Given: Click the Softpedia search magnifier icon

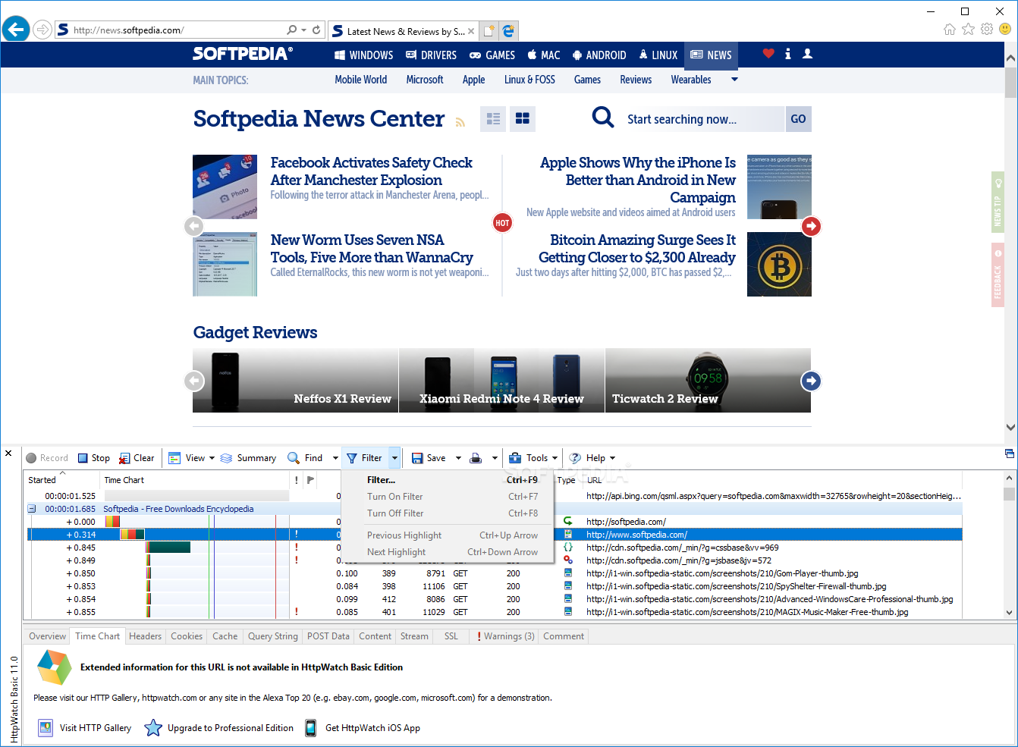Looking at the screenshot, I should pyautogui.click(x=603, y=118).
